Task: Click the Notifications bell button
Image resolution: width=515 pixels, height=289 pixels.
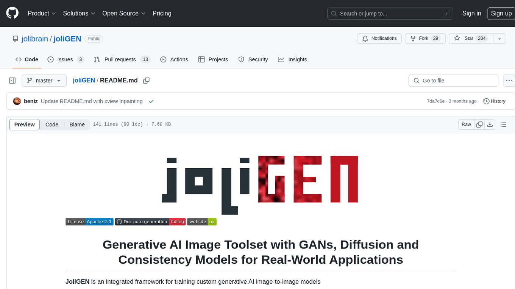Action: 379,38
